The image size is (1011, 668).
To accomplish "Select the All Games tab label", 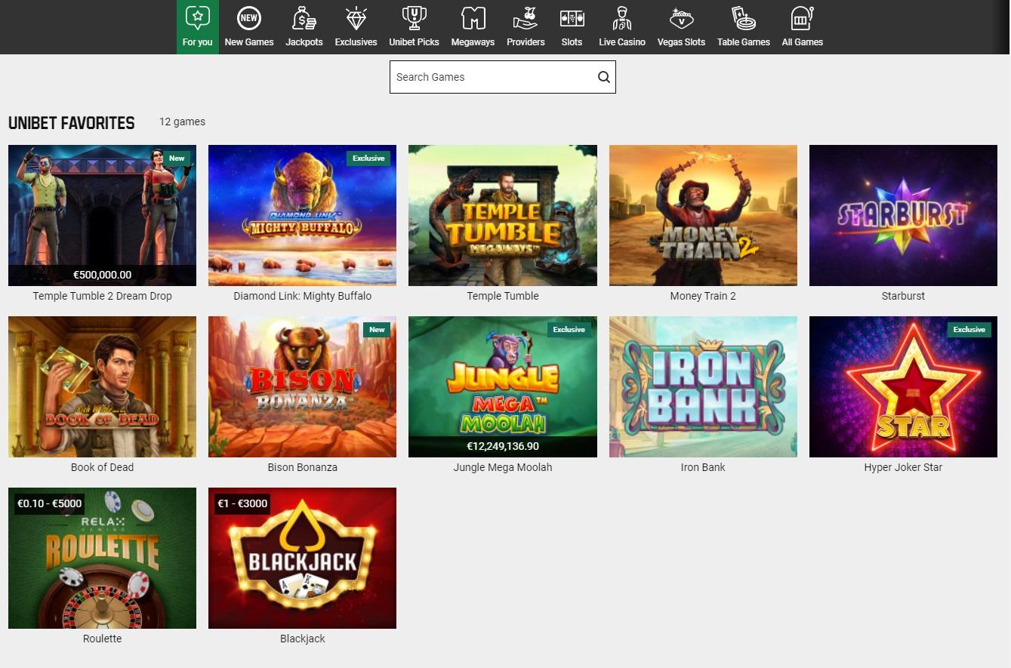I will pos(802,42).
